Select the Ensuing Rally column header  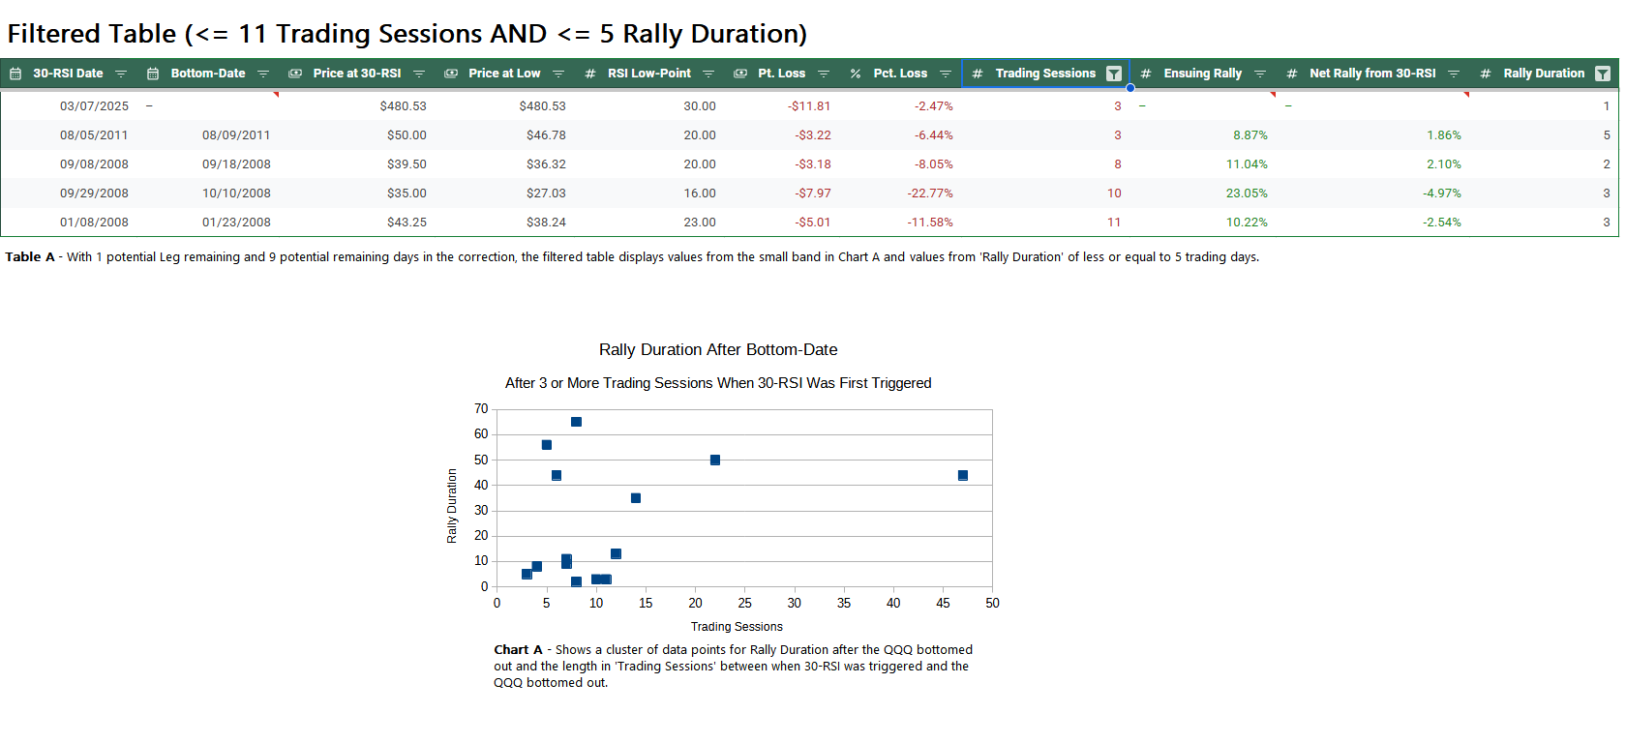point(1202,74)
